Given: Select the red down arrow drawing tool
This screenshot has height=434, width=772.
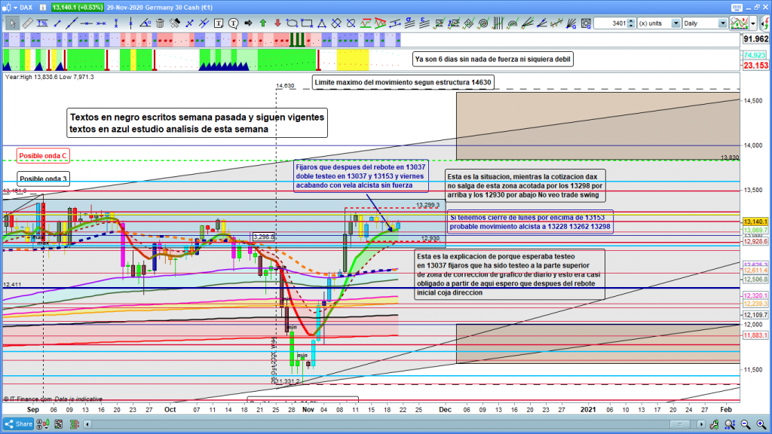Looking at the screenshot, I should [x=277, y=23].
